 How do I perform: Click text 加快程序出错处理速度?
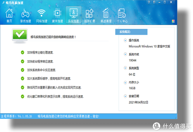pyautogui.click(x=40, y=52)
